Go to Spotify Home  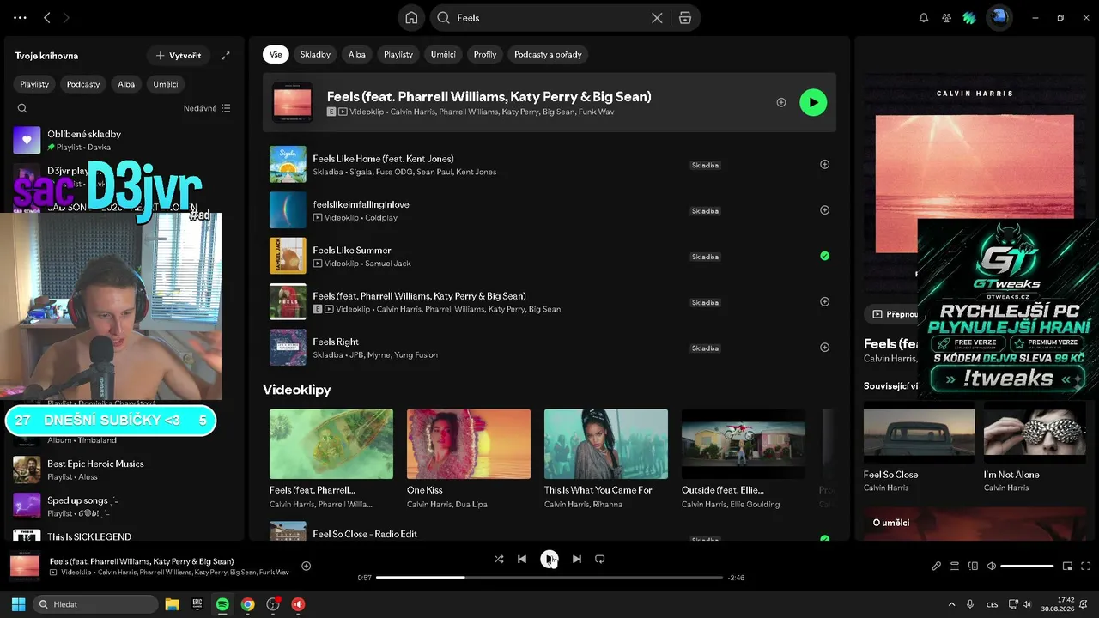pyautogui.click(x=411, y=18)
